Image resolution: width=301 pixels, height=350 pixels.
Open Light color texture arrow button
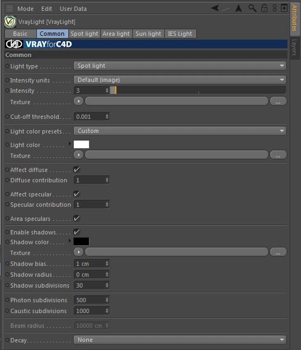(79, 155)
